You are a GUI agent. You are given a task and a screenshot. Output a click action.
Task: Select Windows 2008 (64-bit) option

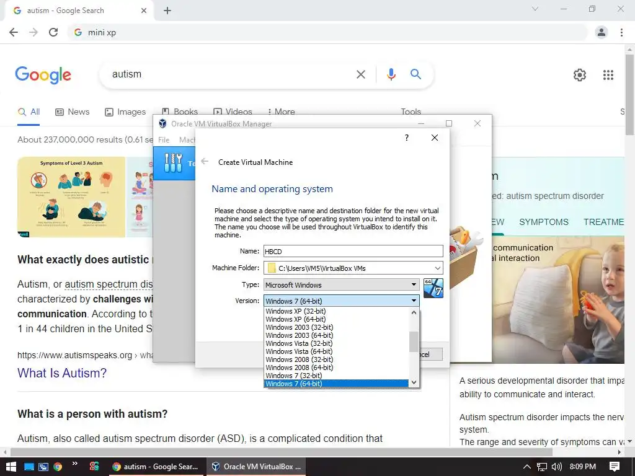click(x=336, y=368)
